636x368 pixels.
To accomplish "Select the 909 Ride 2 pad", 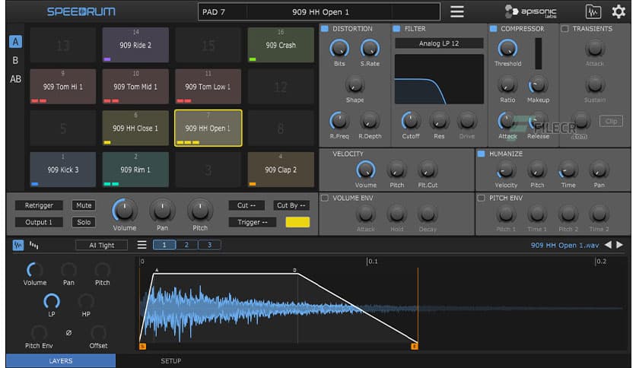I will point(135,45).
